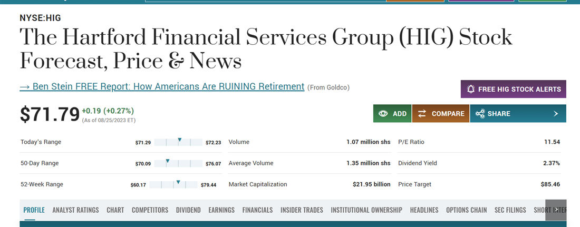Open the Chart tab
The width and height of the screenshot is (580, 227).
click(115, 210)
